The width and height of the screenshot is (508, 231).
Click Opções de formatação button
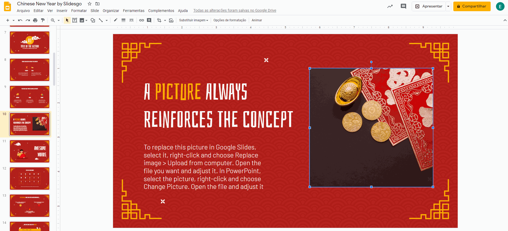point(230,20)
